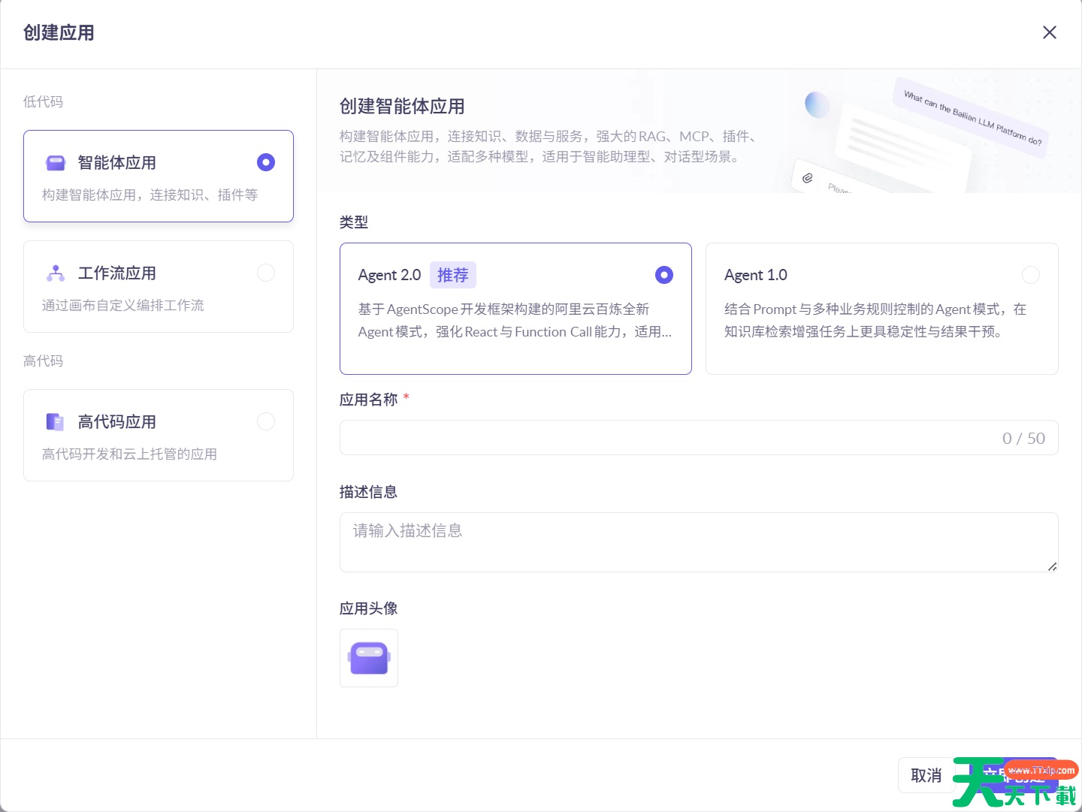Click the 取消 button
The height and width of the screenshot is (812, 1082).
pos(926,775)
